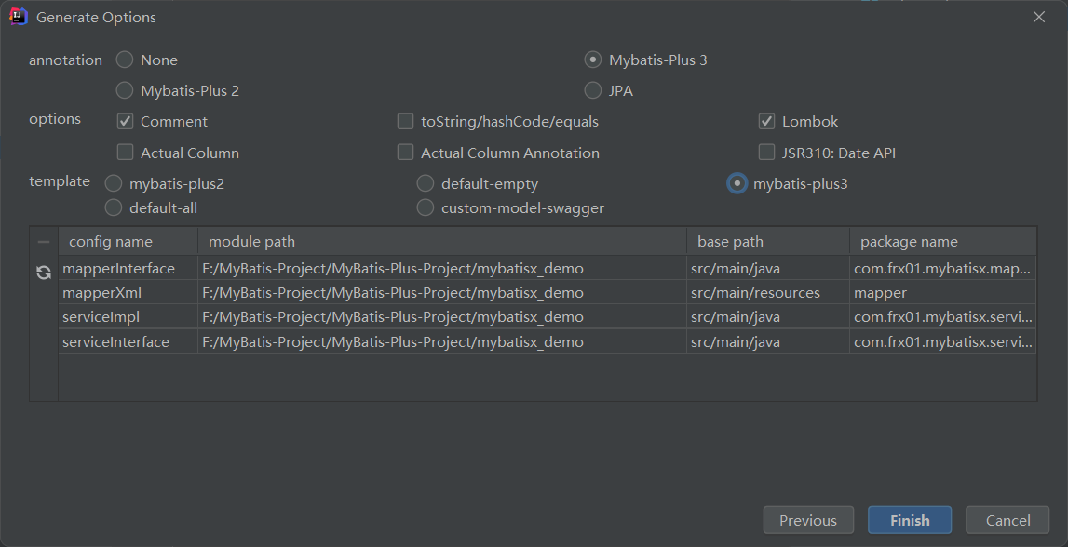The height and width of the screenshot is (547, 1068).
Task: Enable the JSR310: Date API checkbox
Action: [767, 153]
